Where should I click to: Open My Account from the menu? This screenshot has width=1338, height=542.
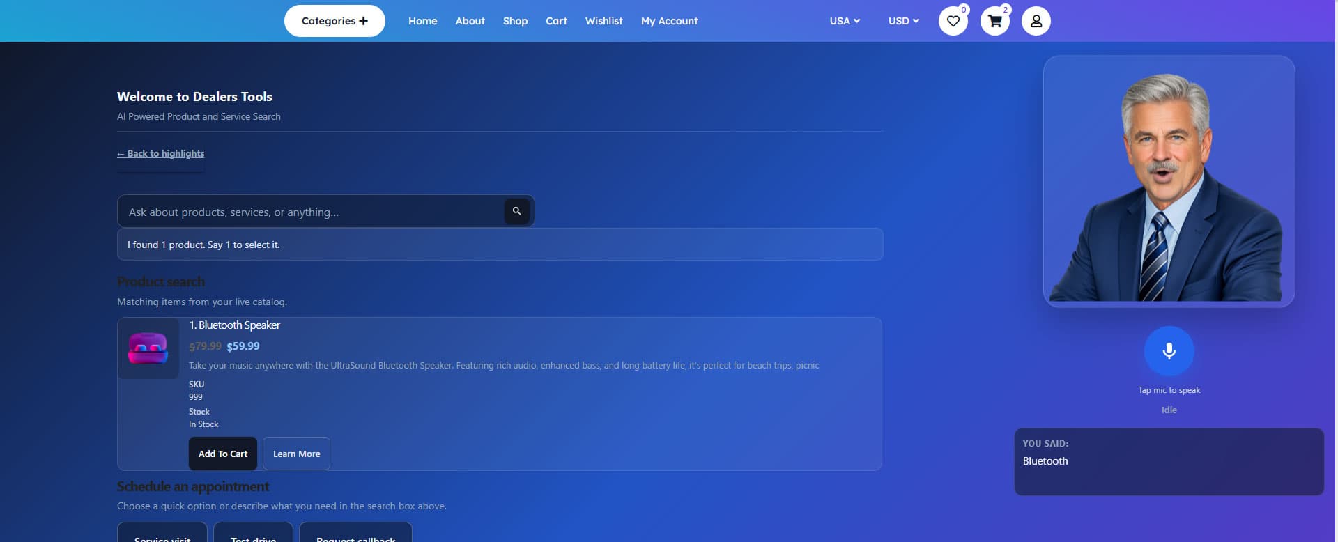click(x=669, y=21)
